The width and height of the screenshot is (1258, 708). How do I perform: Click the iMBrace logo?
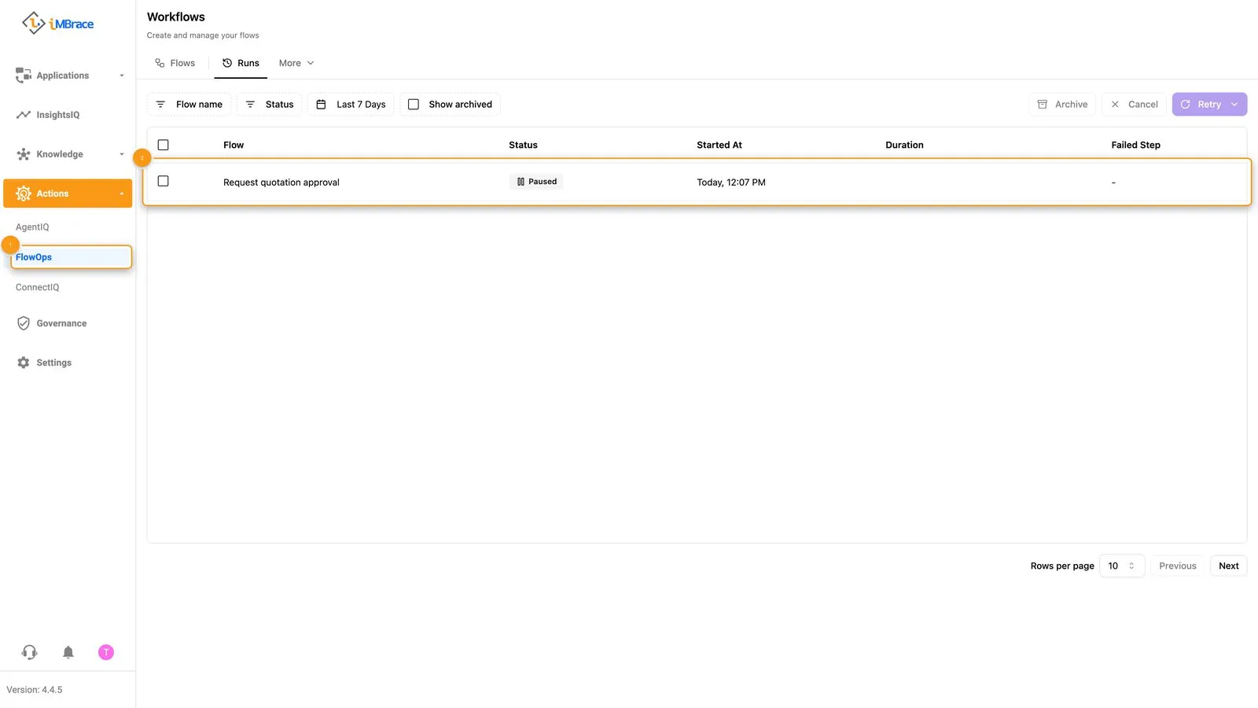click(x=57, y=24)
